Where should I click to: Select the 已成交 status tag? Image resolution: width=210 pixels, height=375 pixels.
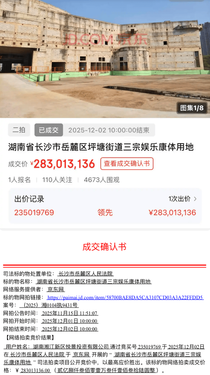pos(49,130)
